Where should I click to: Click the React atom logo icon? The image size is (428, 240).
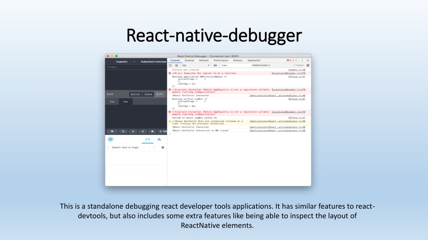pyautogui.click(x=110, y=139)
